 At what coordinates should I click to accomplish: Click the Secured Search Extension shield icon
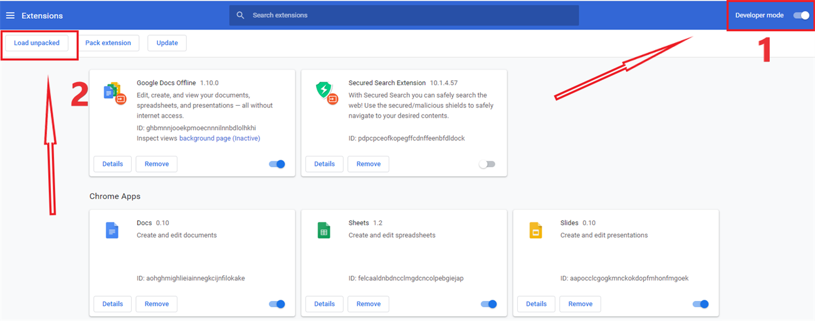tap(327, 93)
